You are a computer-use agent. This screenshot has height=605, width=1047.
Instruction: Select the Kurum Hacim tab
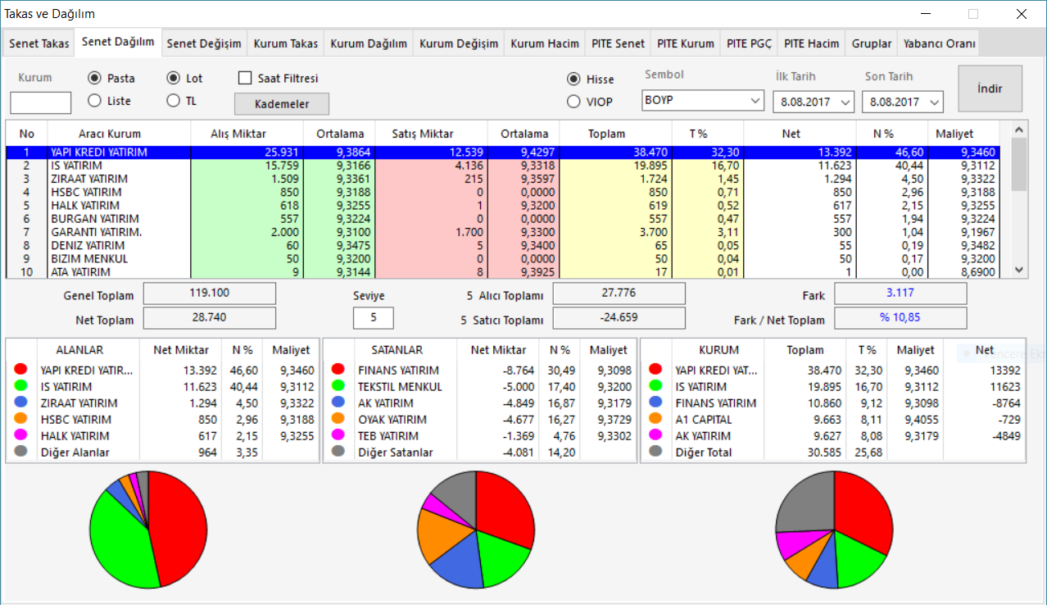click(x=545, y=43)
